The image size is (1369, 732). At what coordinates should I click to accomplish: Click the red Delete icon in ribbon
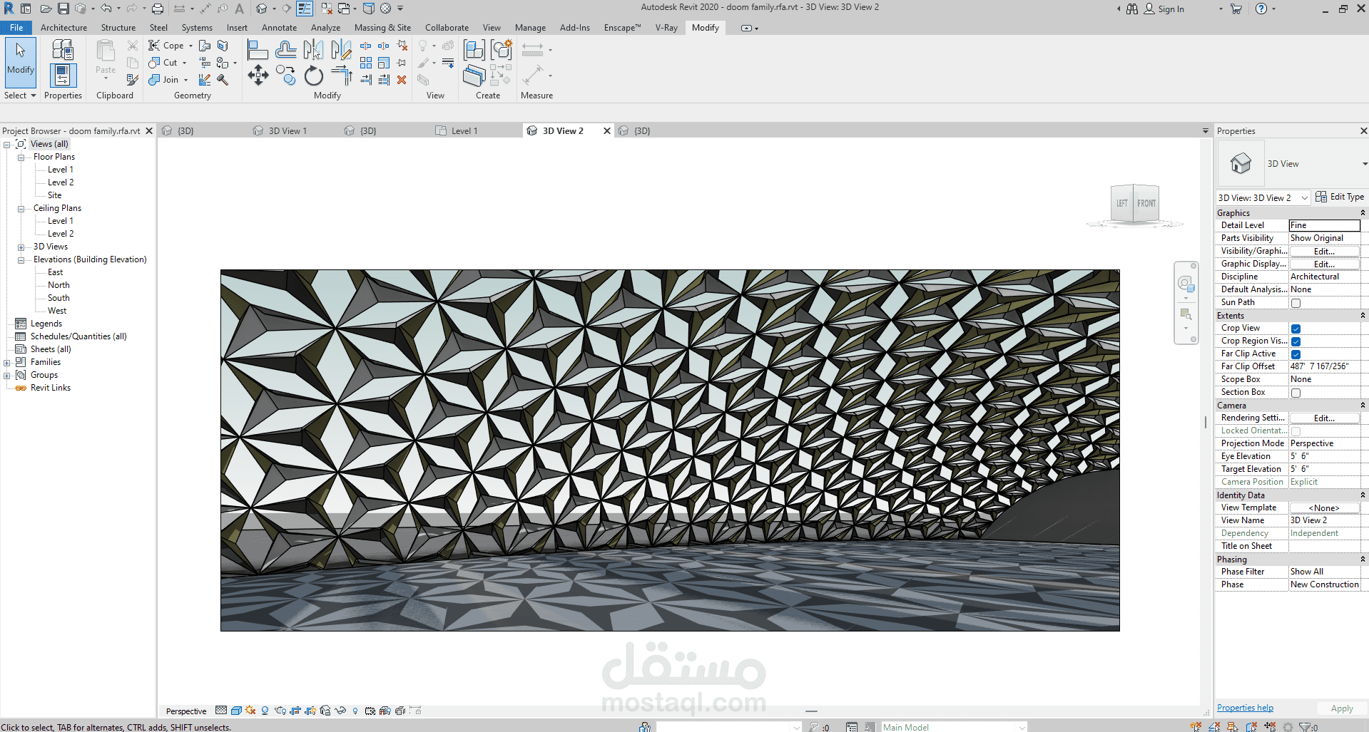coord(402,80)
